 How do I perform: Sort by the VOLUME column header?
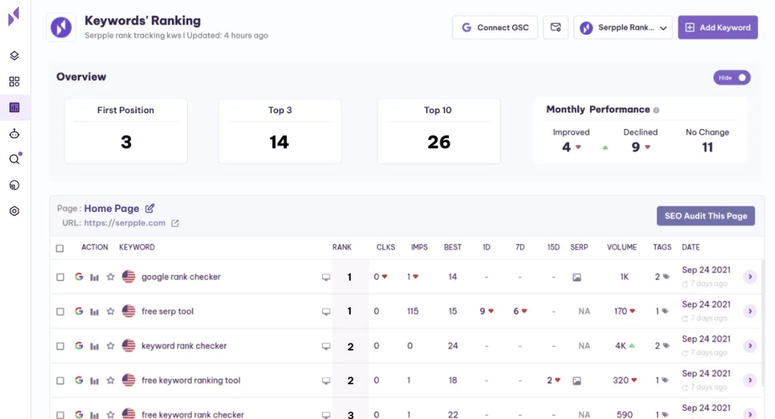click(x=622, y=247)
